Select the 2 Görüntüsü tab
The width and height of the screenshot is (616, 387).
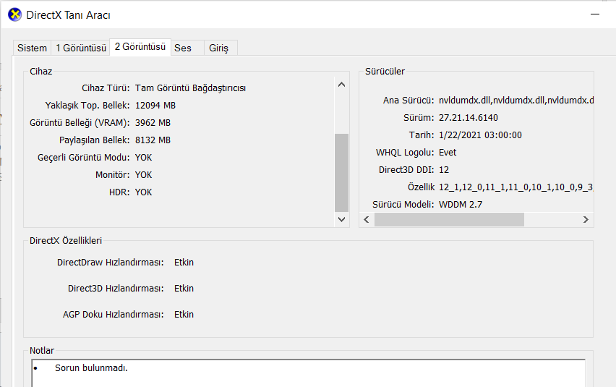coord(140,47)
